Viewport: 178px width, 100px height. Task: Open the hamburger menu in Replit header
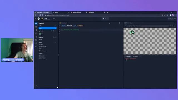36,19
